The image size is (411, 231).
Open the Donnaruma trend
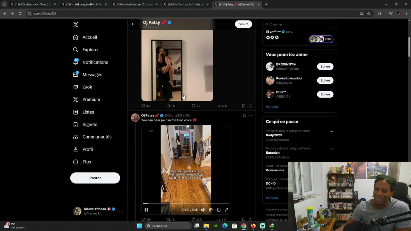[275, 170]
